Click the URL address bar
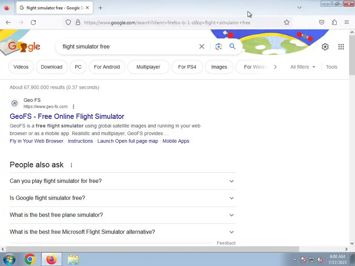This screenshot has width=355, height=266. click(x=167, y=23)
